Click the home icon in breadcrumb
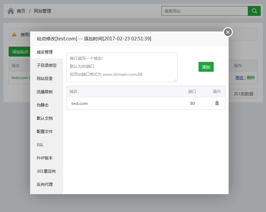This screenshot has height=212, width=266. pos(11,11)
